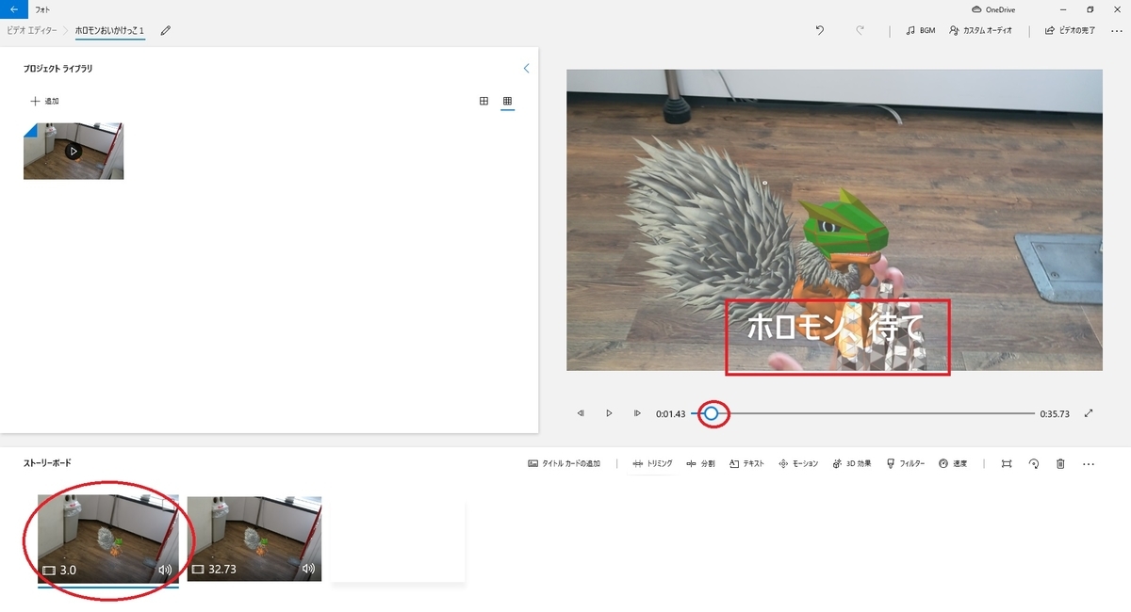Redo the last edit
Image resolution: width=1131 pixels, height=612 pixels.
[860, 31]
